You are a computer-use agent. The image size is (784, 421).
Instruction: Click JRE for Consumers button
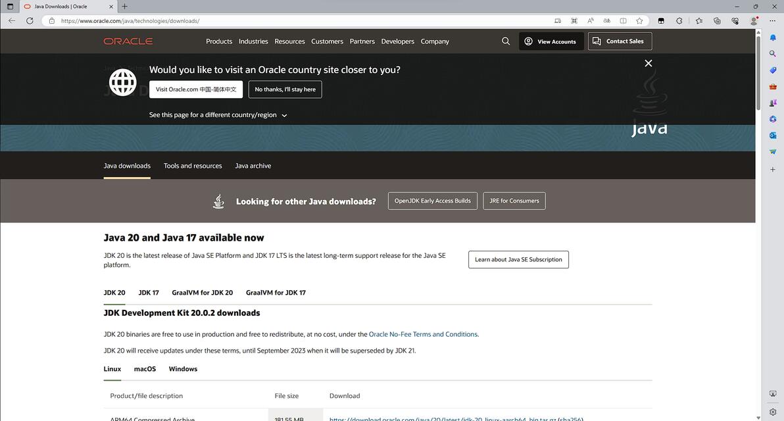click(514, 201)
